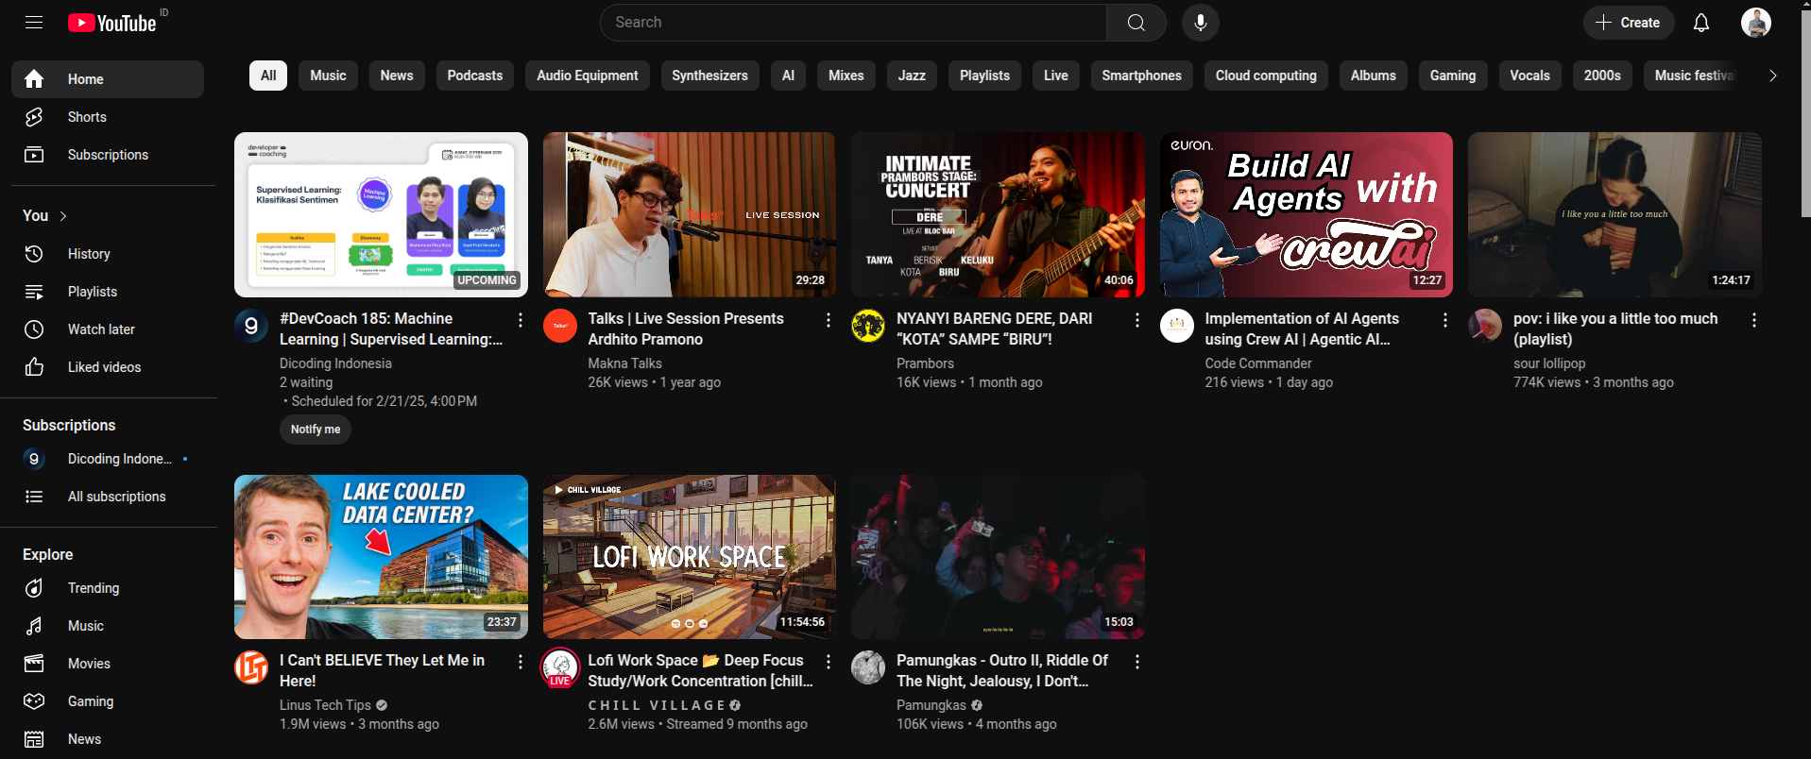Play the Pamungkas concert thumbnail
Viewport: 1811px width, 759px height.
998,557
